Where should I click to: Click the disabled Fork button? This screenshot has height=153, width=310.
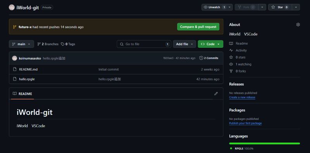pos(246,7)
